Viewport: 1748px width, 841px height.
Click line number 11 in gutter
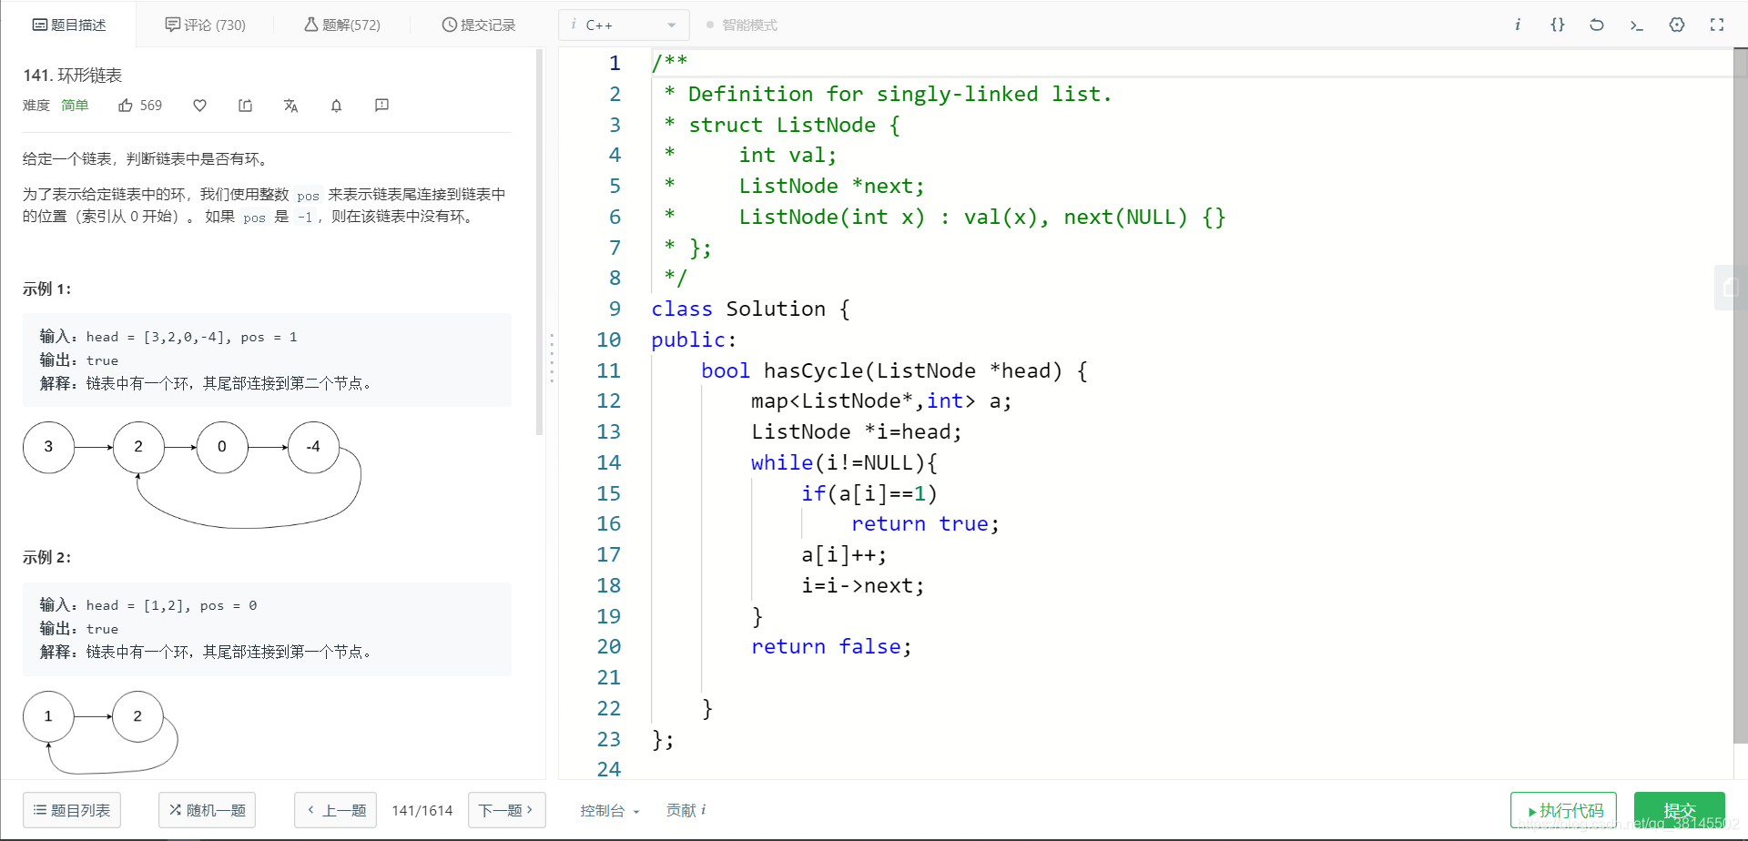(608, 370)
